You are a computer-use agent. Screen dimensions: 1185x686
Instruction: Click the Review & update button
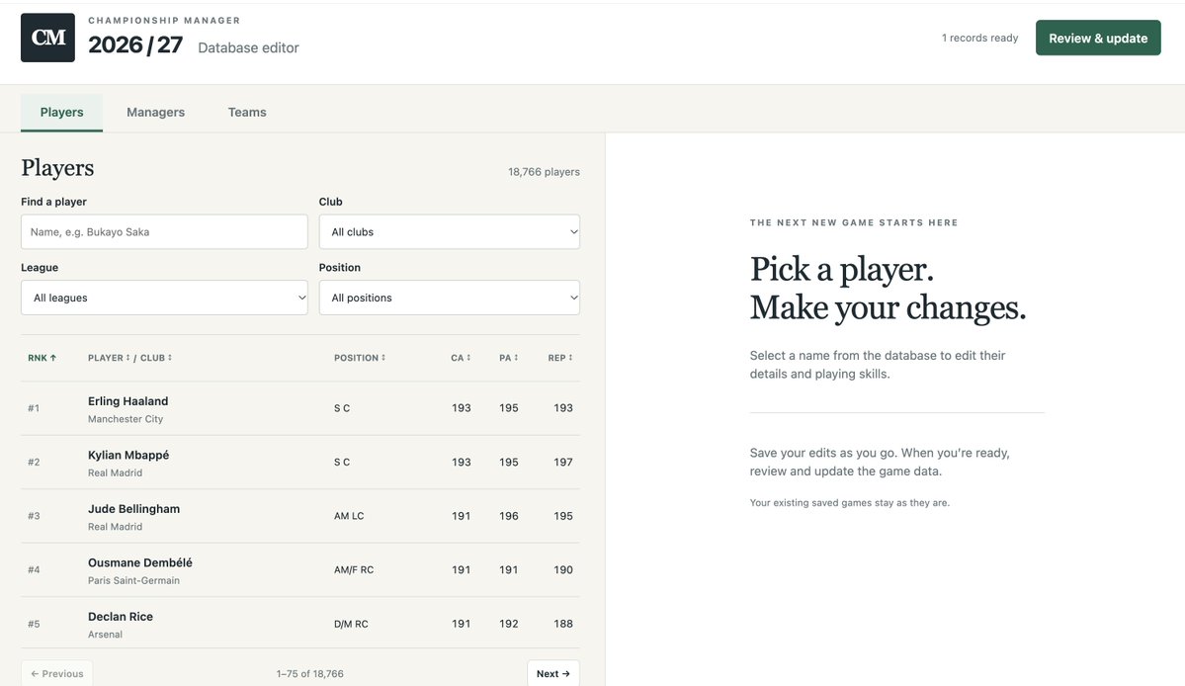(x=1098, y=38)
